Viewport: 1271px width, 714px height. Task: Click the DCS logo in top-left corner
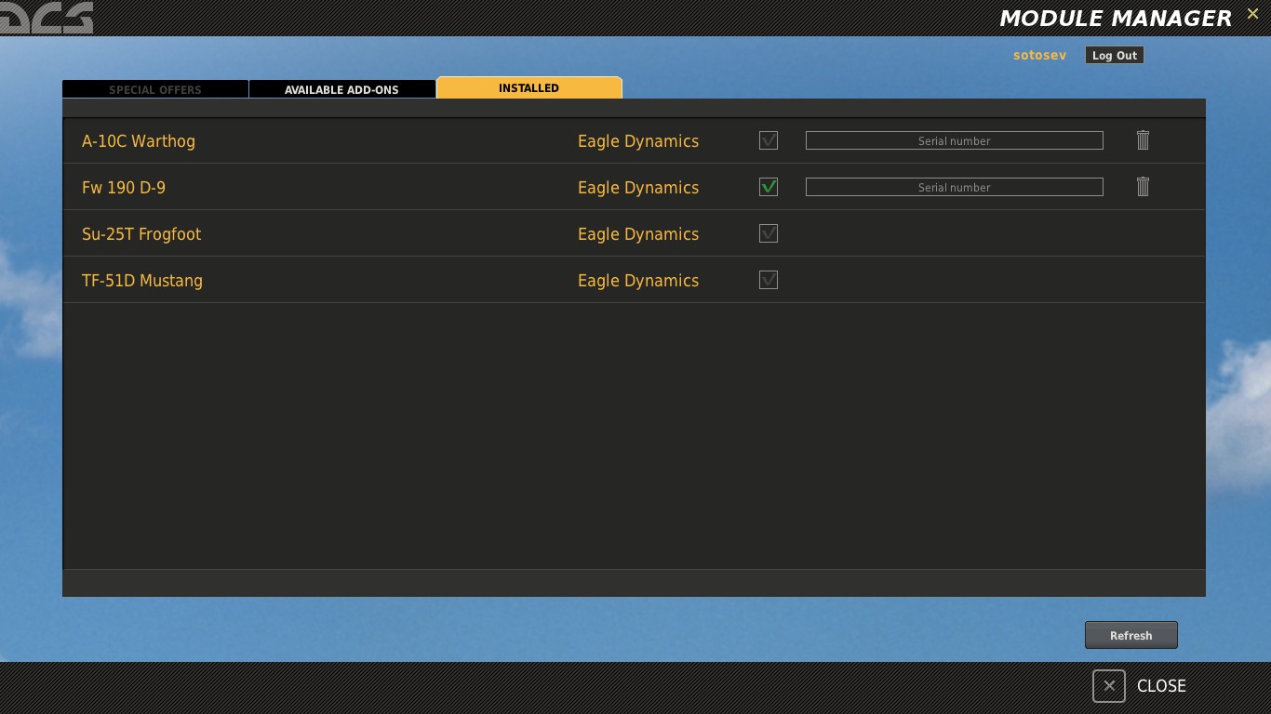pyautogui.click(x=47, y=17)
